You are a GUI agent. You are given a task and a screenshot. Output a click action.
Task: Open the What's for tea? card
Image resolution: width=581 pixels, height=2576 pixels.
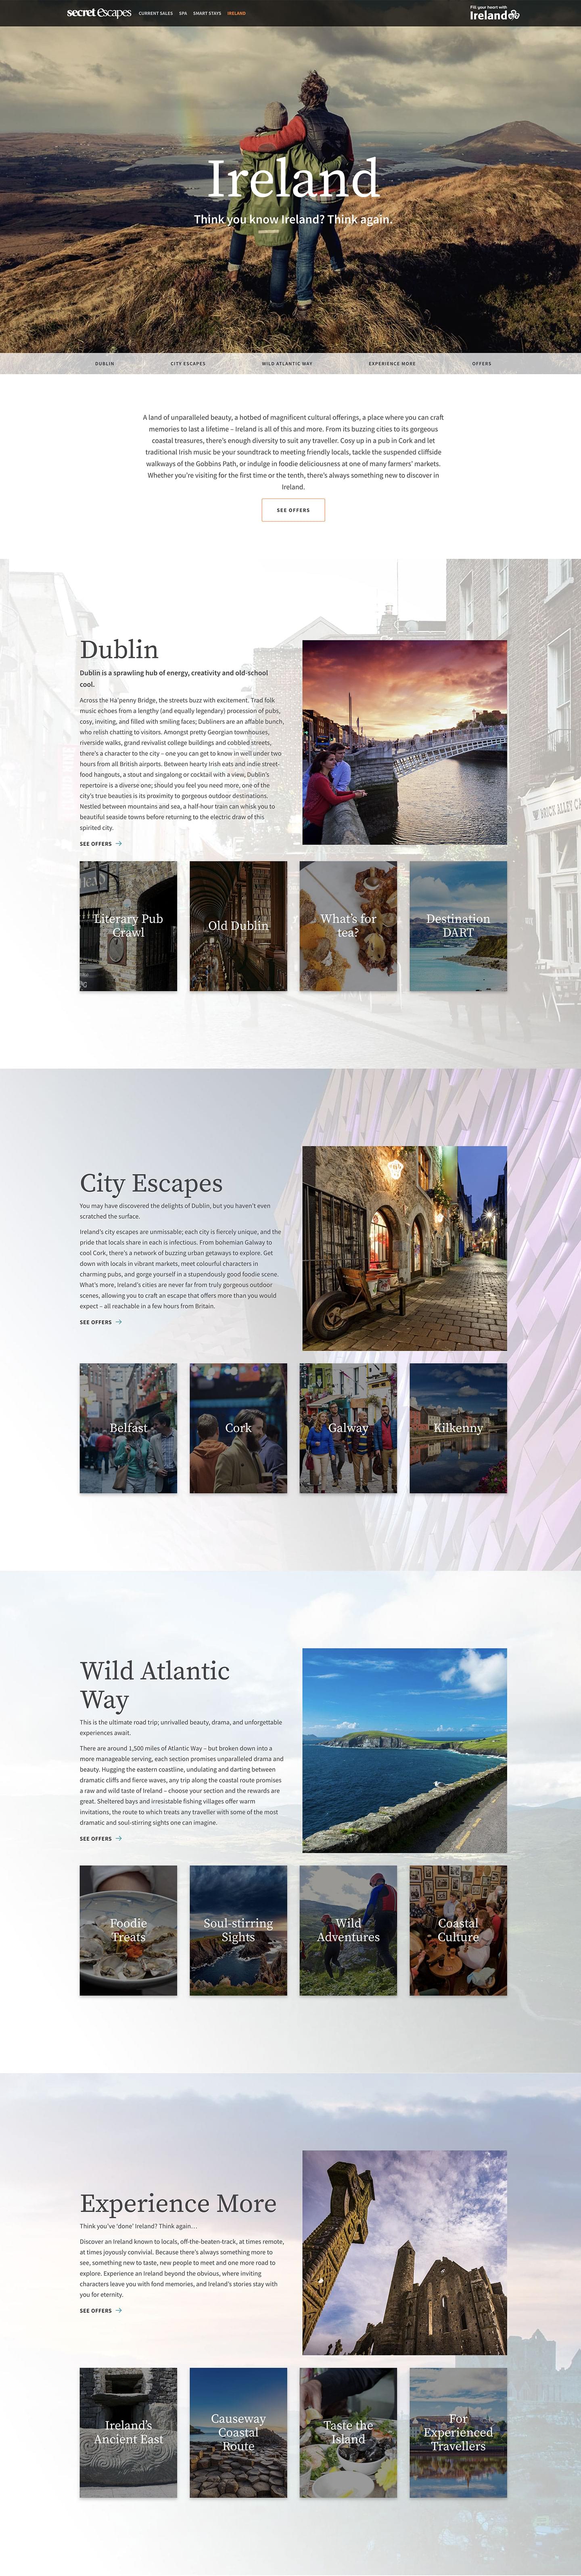[348, 926]
